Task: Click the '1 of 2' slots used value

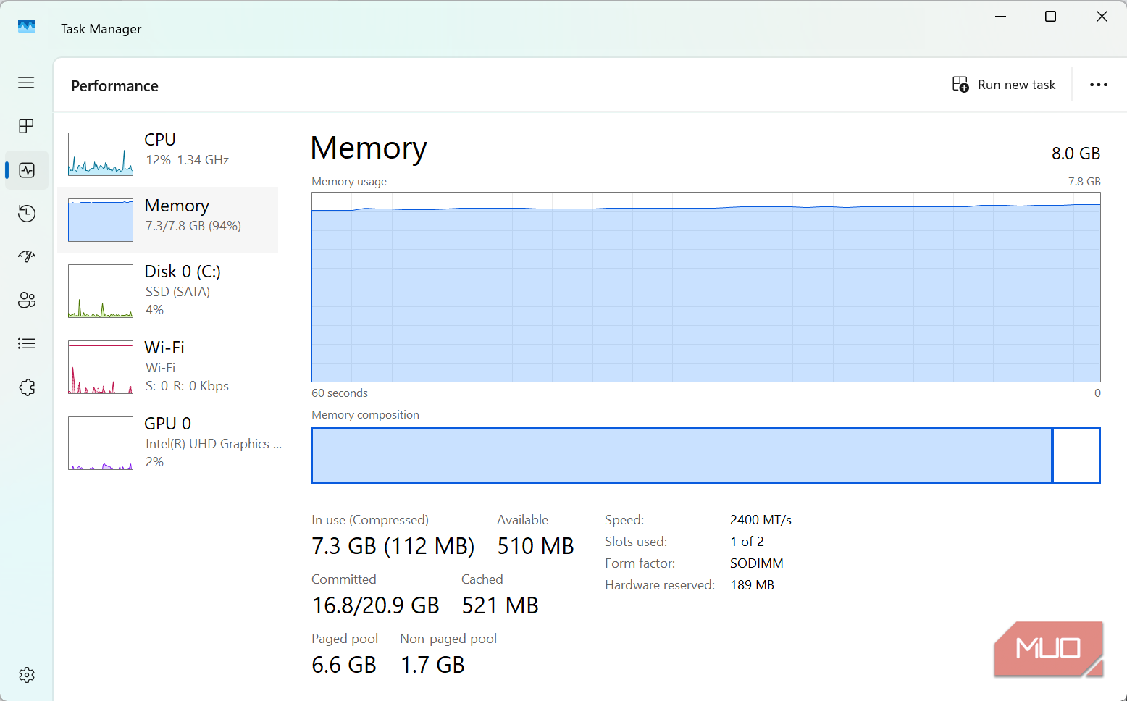Action: [747, 542]
